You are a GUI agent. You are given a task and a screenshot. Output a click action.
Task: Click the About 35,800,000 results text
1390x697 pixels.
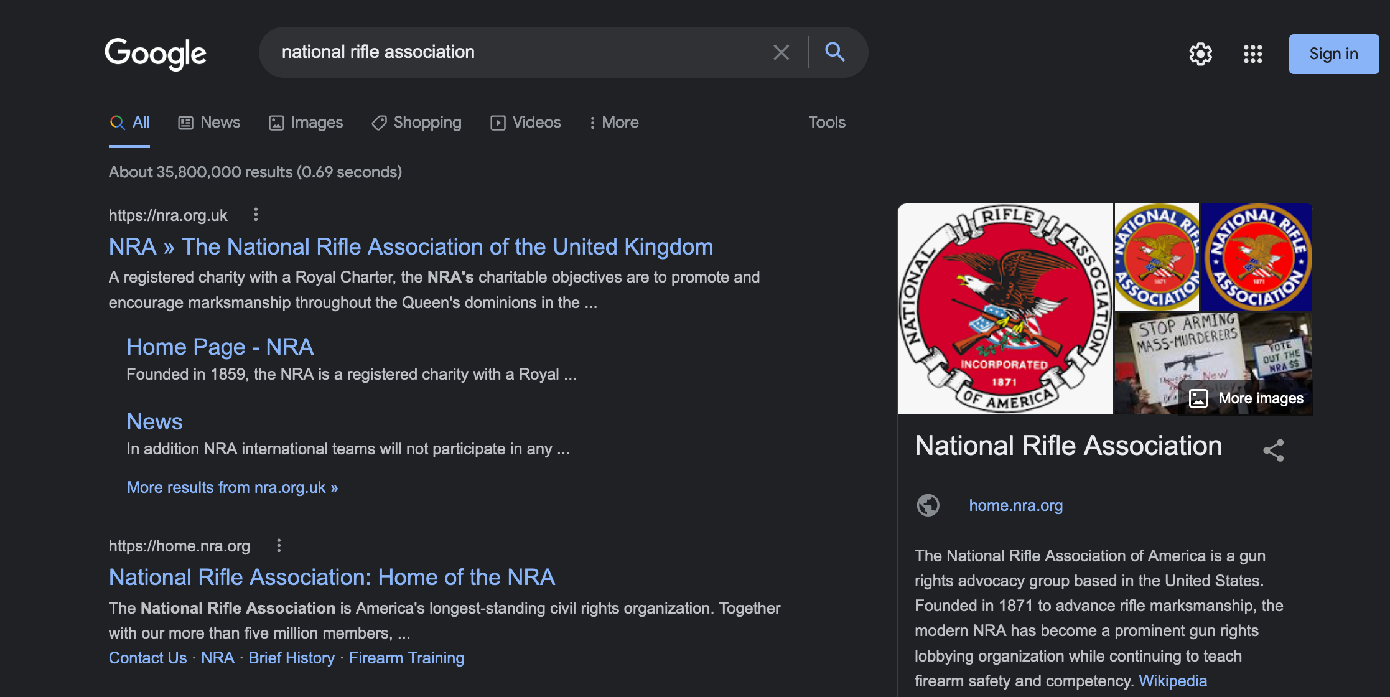click(x=255, y=172)
